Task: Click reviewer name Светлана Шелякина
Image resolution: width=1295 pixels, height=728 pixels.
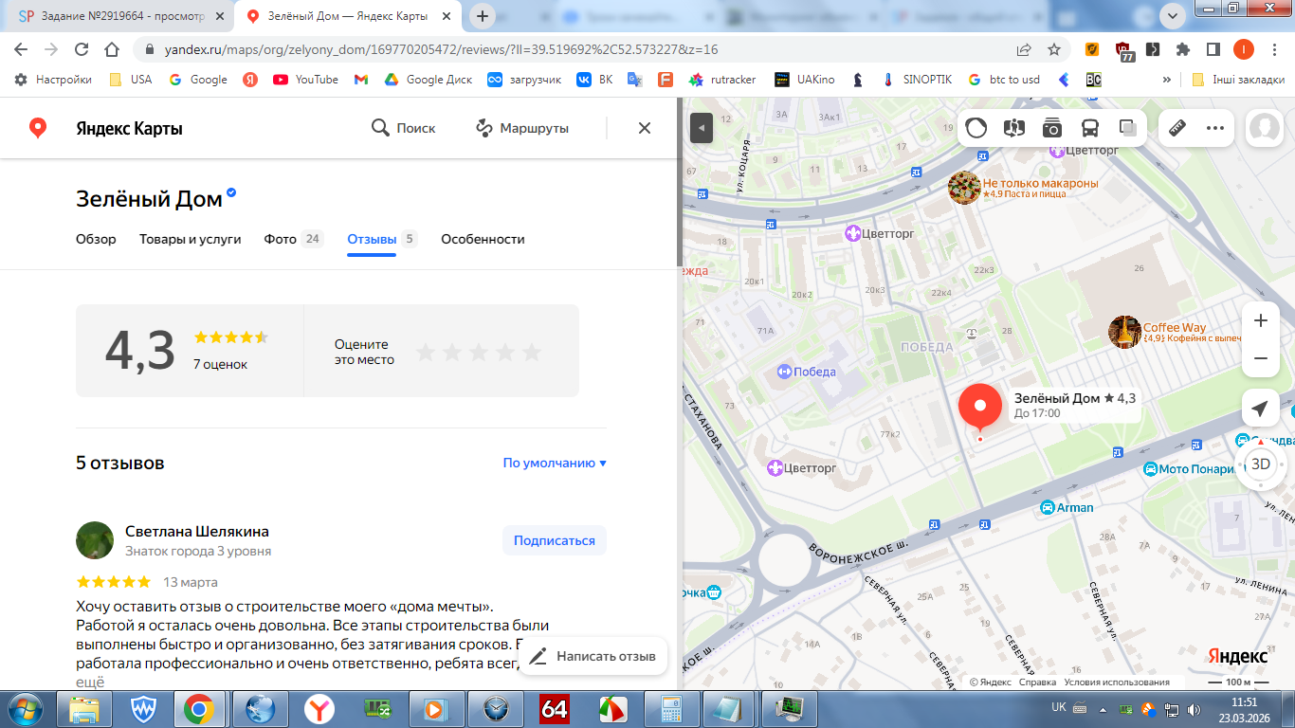Action: click(197, 531)
